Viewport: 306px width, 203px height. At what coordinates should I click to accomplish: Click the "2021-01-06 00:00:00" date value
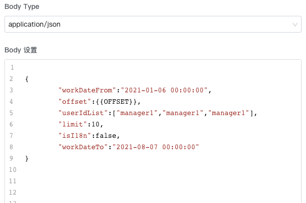[x=160, y=90]
